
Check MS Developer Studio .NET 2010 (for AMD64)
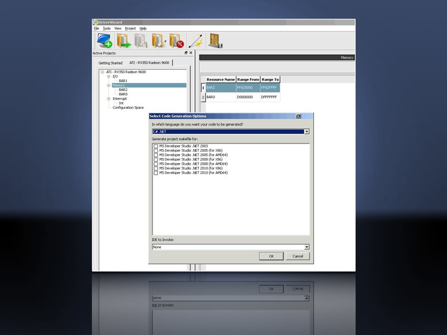[x=156, y=173]
